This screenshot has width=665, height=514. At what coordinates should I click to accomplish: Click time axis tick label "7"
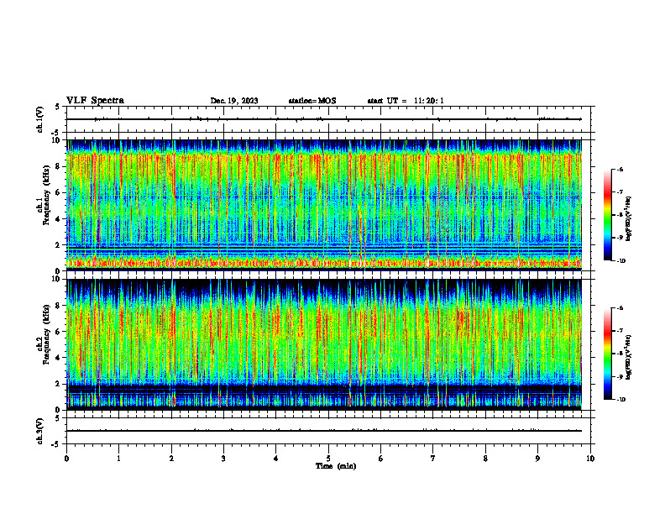coord(433,459)
